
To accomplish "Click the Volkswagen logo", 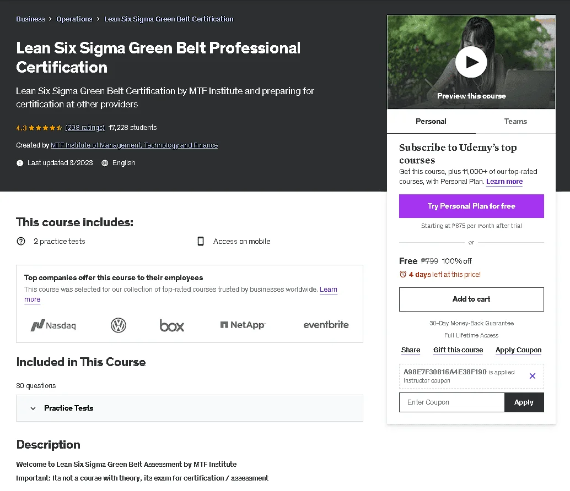I will point(118,325).
